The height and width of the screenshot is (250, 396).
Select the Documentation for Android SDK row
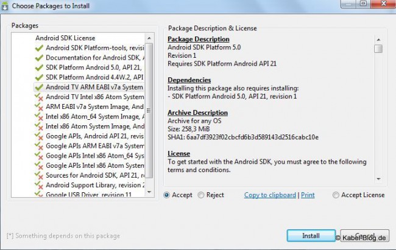[89, 58]
